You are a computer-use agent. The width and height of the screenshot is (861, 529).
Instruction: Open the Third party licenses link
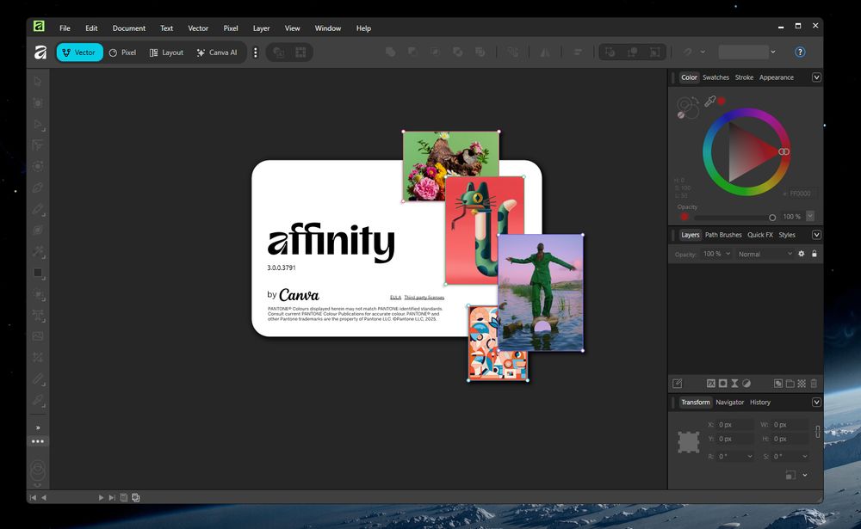tap(424, 298)
